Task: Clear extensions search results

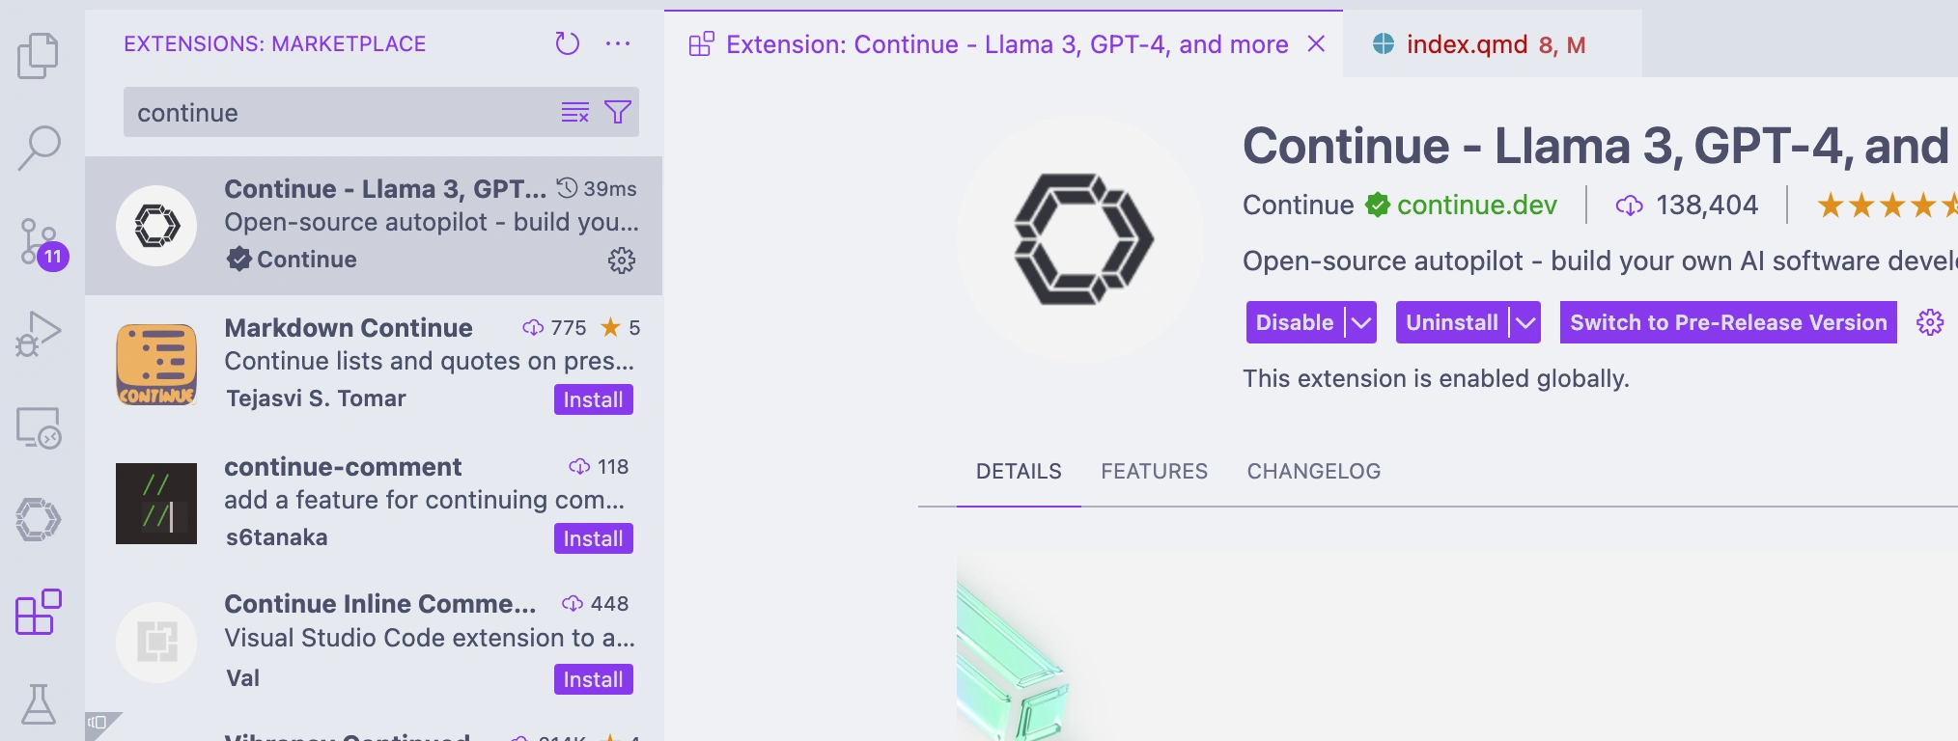Action: pyautogui.click(x=575, y=112)
